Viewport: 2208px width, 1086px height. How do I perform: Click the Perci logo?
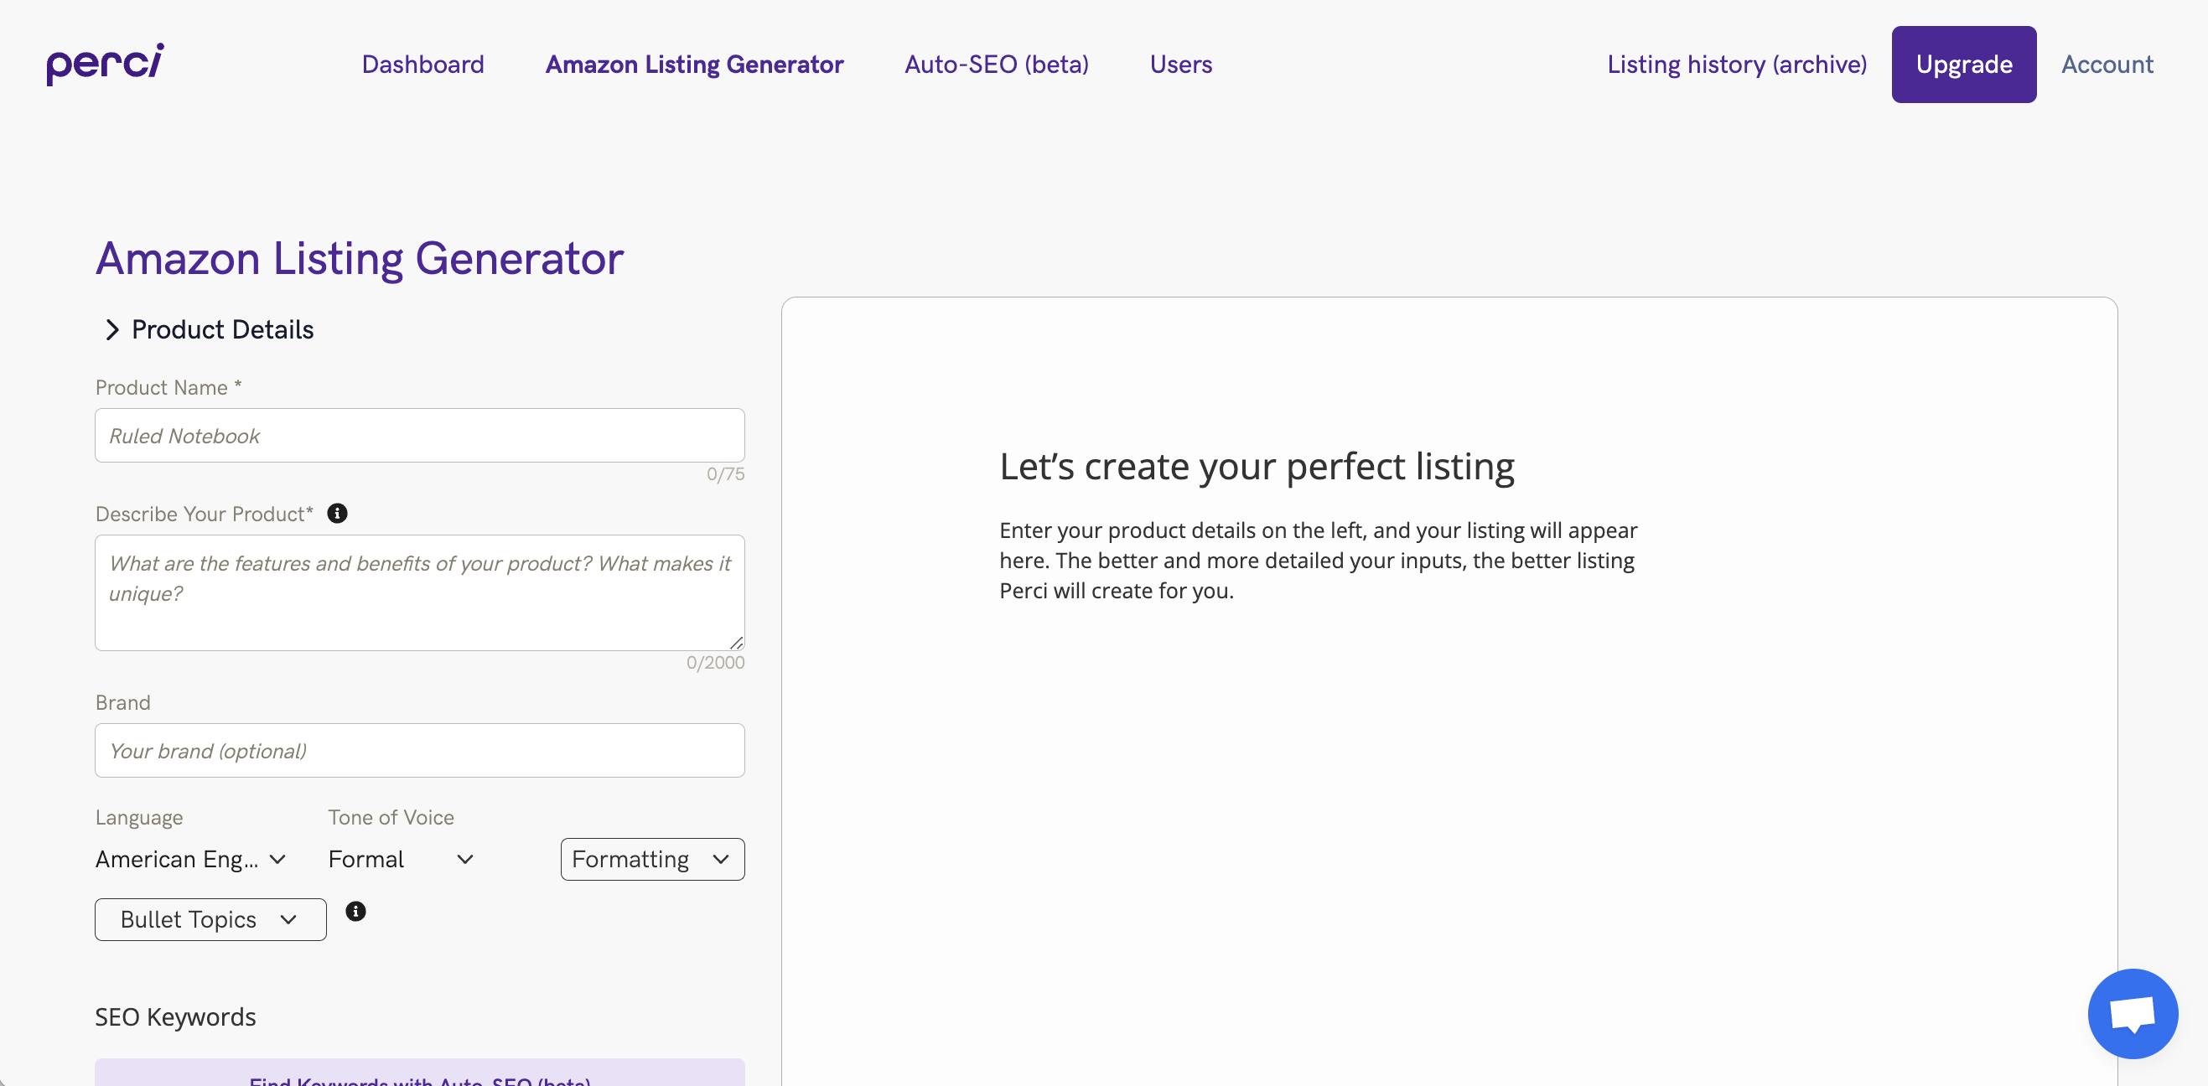(105, 65)
